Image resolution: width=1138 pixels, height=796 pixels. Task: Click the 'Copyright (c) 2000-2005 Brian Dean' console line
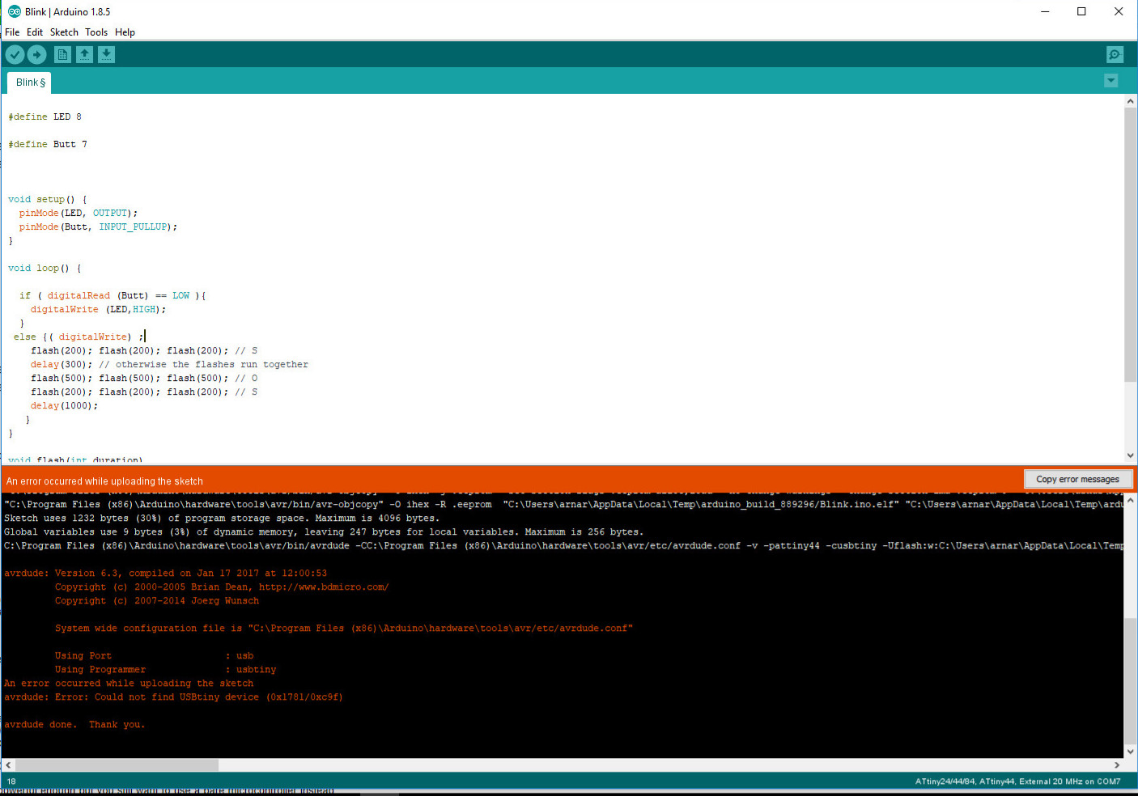[222, 586]
